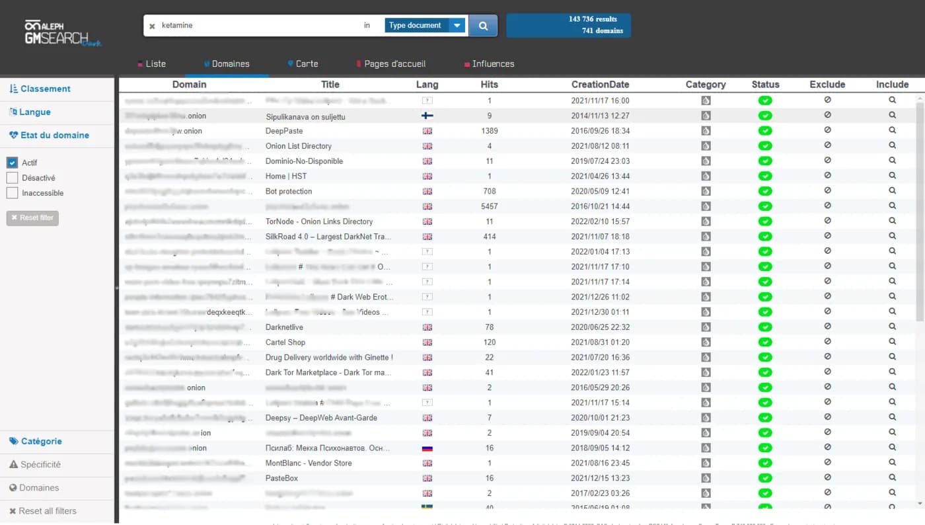Open the Carte tab
The height and width of the screenshot is (525, 925).
[303, 64]
